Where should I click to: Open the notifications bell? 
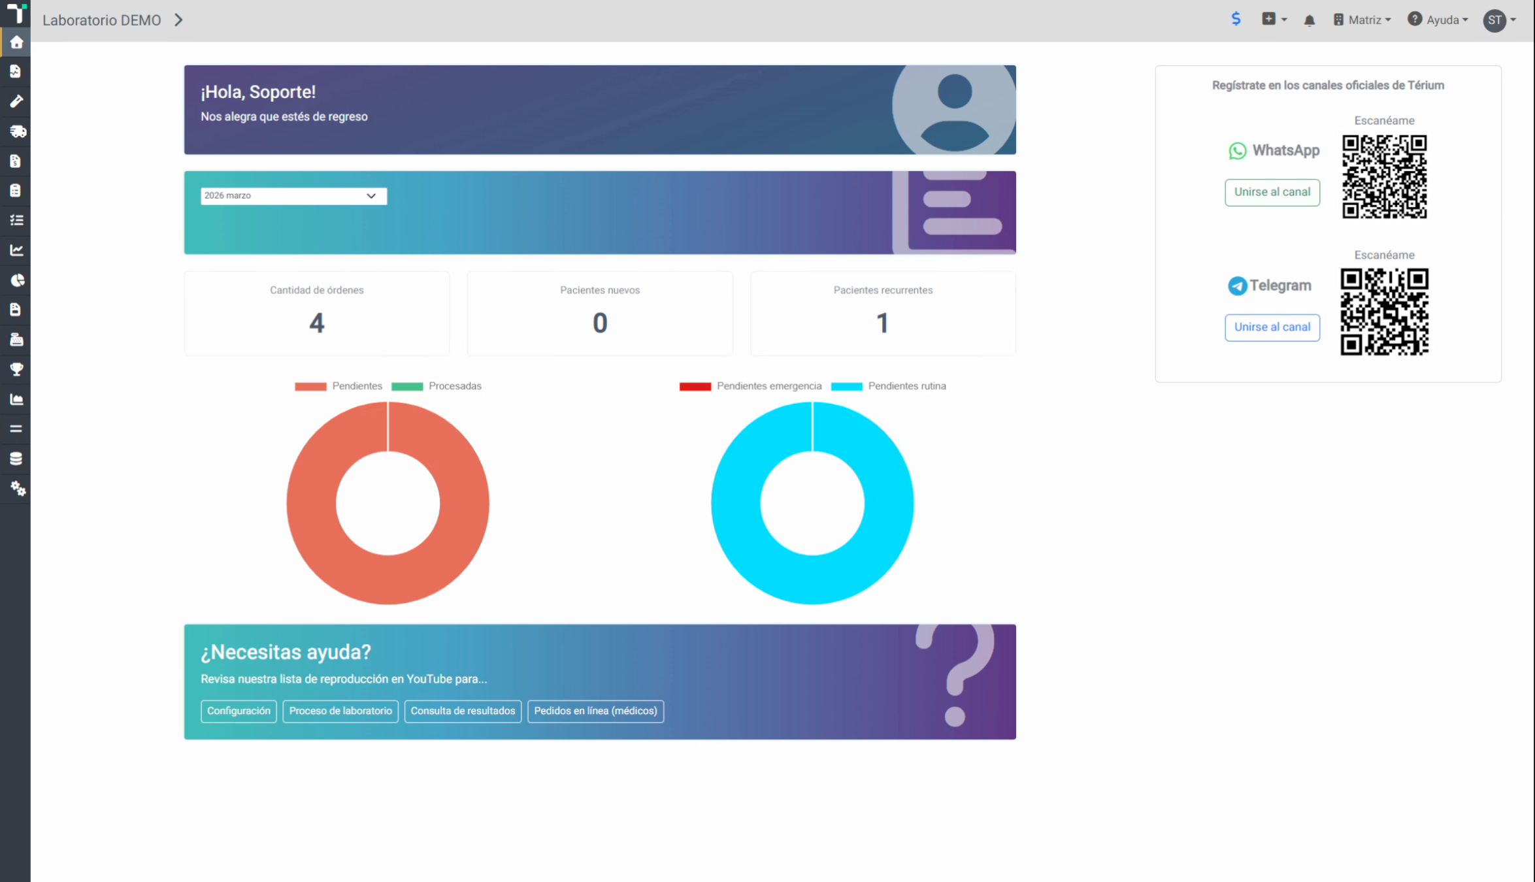(1309, 20)
